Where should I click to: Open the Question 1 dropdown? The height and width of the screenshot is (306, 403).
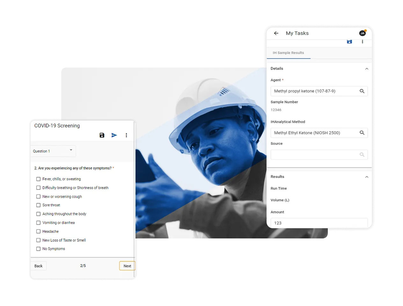(53, 151)
